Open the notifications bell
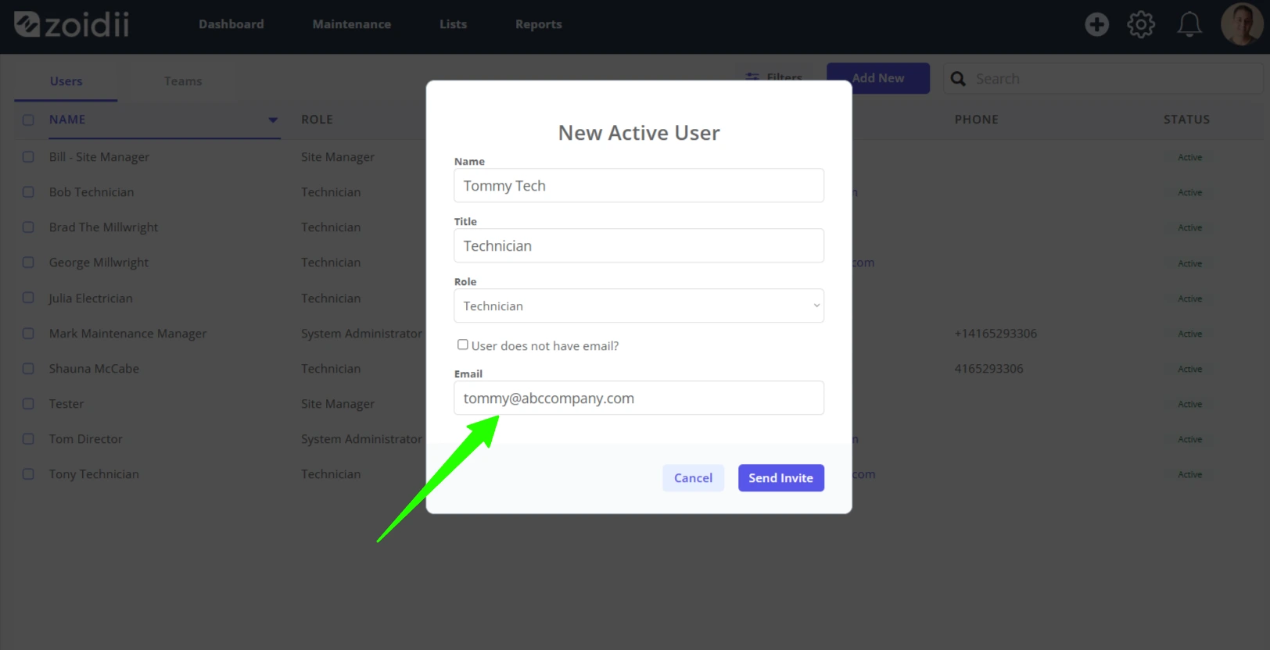Screen dimensions: 1270x650 [x=1189, y=24]
